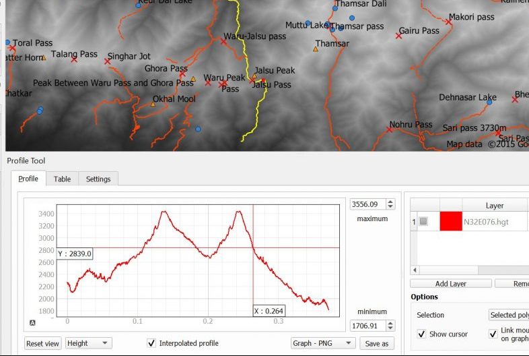Viewport: 529px width, 356px height.
Task: Click the Y : 2839.0 cursor label
Action: coord(75,254)
